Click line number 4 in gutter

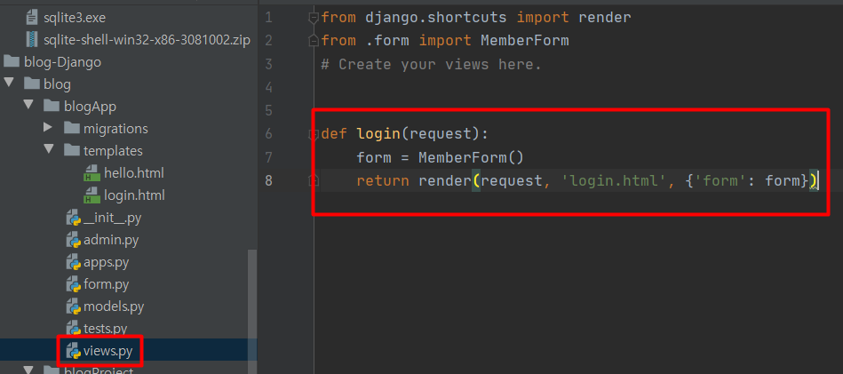click(x=269, y=87)
